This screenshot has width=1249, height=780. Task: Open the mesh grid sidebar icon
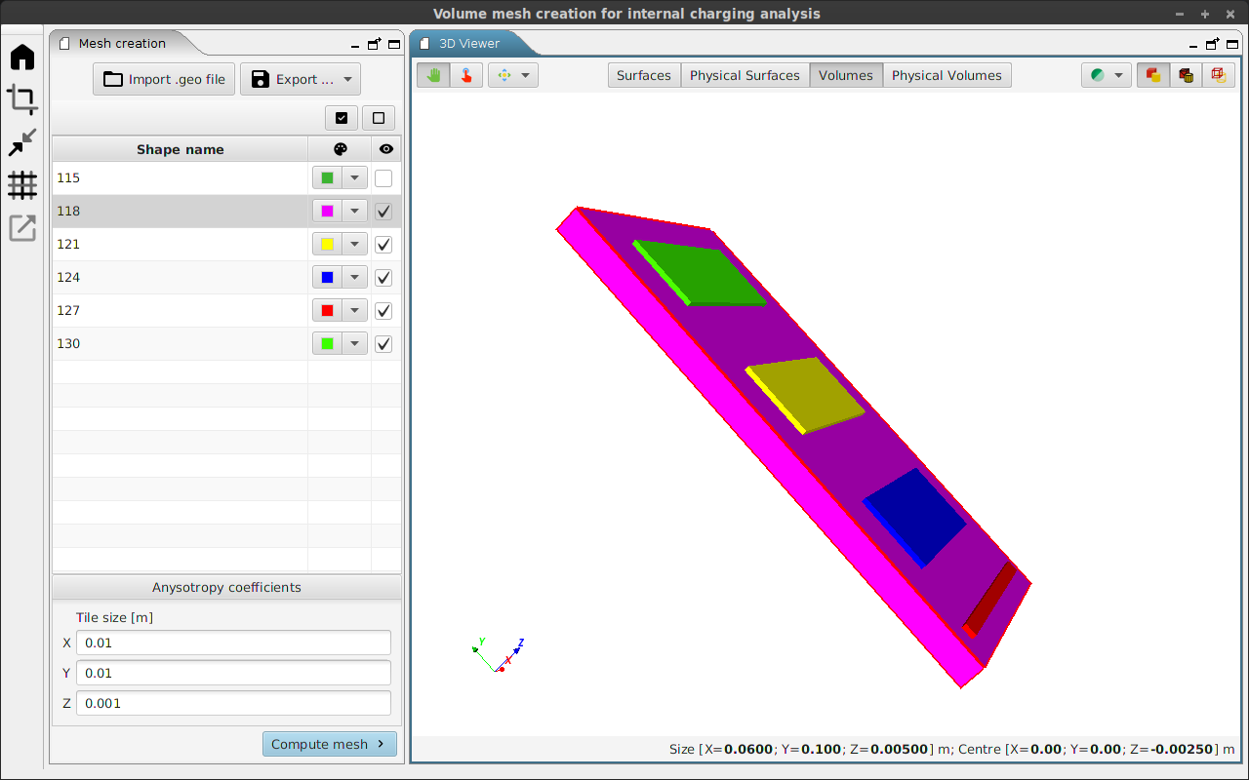coord(22,185)
